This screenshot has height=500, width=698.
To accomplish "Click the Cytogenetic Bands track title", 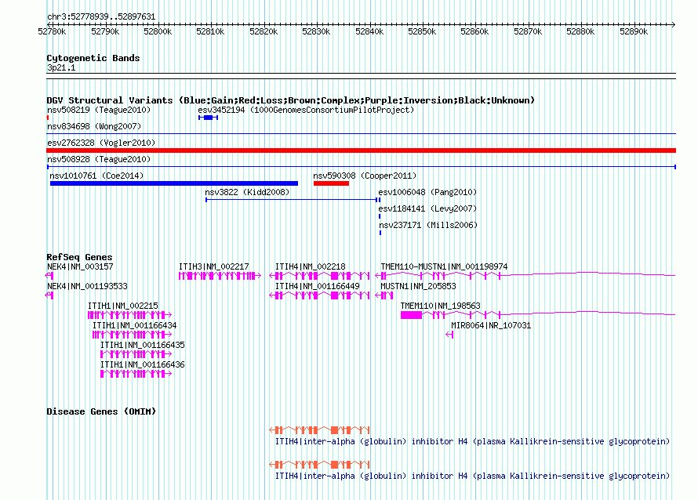I will (x=93, y=58).
